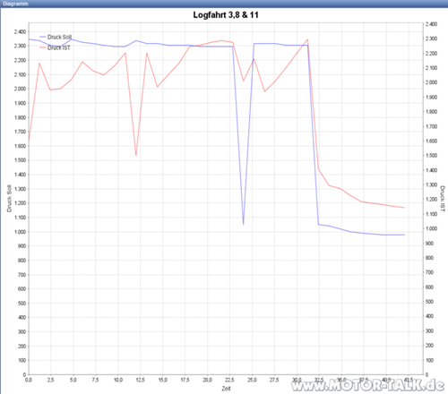The width and height of the screenshot is (448, 394).
Task: Click x-axis tick label 27,5
Action: click(274, 380)
